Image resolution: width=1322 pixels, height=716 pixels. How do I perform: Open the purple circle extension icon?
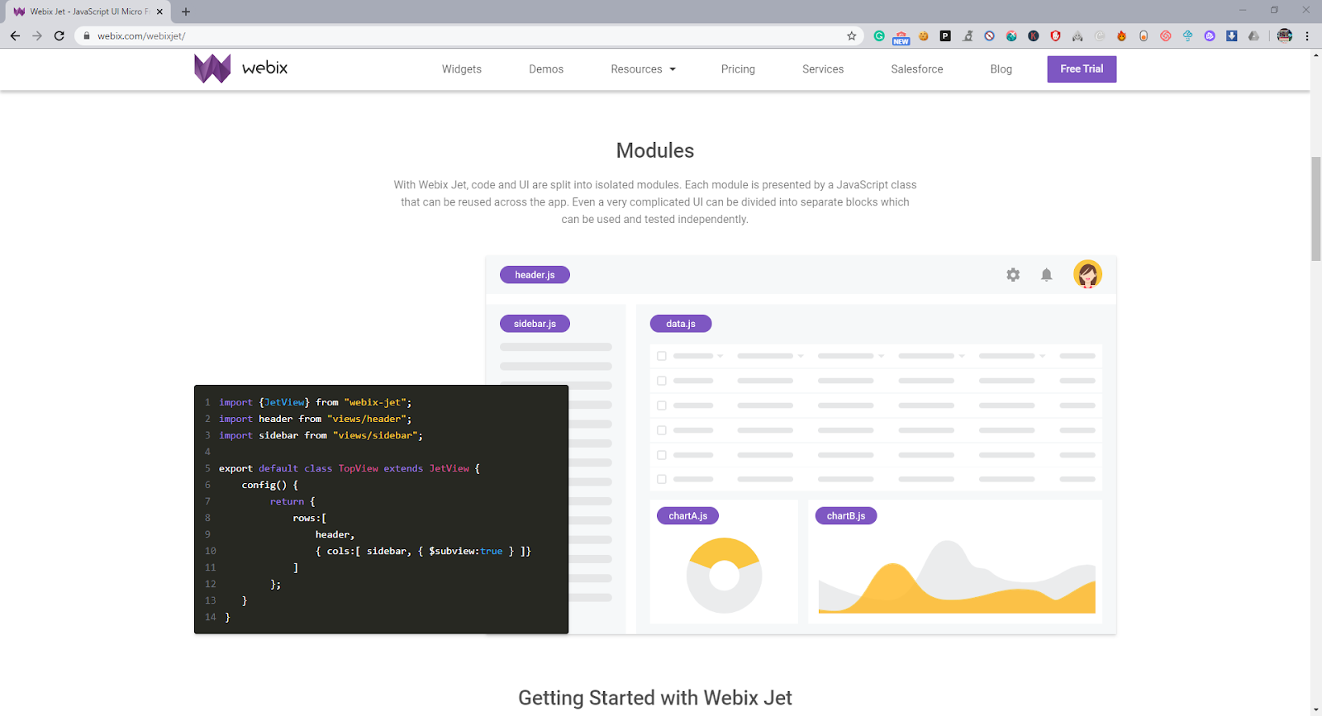pos(1210,36)
